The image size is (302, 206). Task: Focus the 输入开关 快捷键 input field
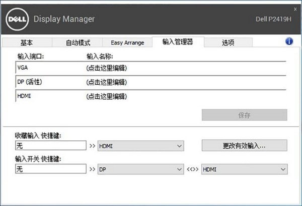click(51, 170)
